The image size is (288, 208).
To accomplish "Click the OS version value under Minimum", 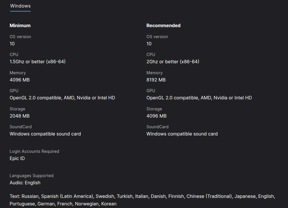I will (12, 44).
